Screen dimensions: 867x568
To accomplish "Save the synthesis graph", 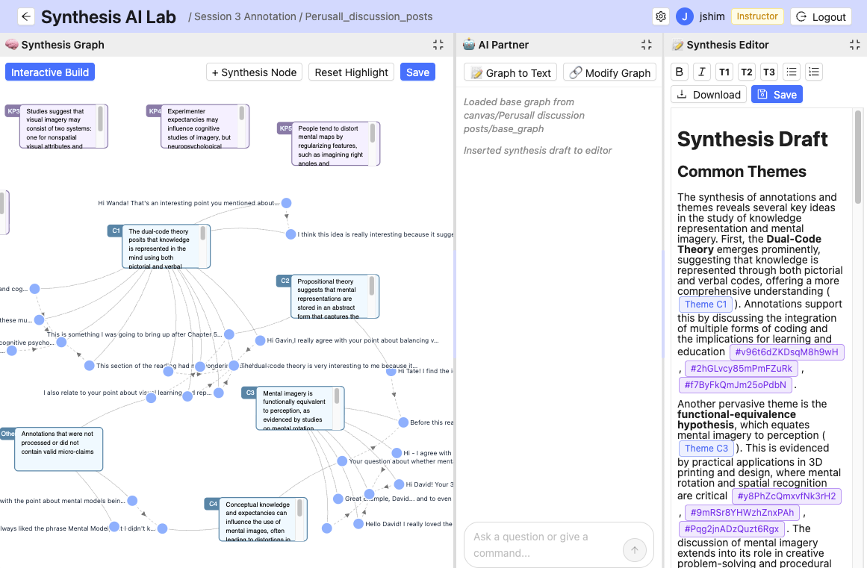I will (x=417, y=72).
